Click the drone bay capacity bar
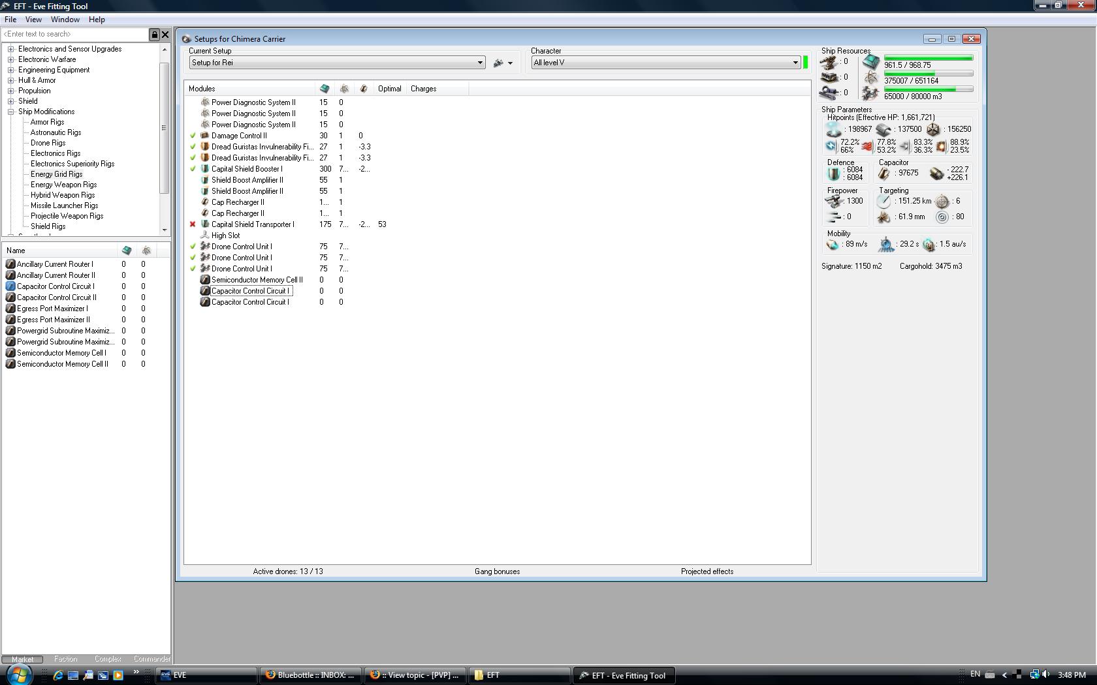Image resolution: width=1097 pixels, height=685 pixels. tap(929, 89)
